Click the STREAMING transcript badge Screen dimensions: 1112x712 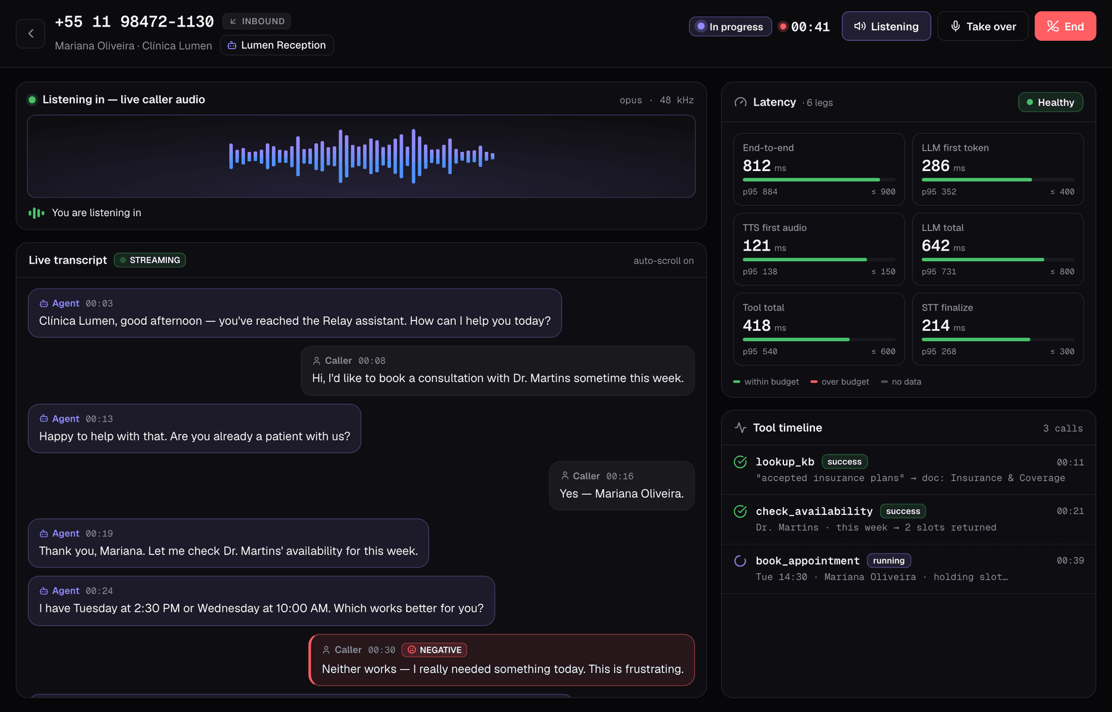[x=150, y=260]
